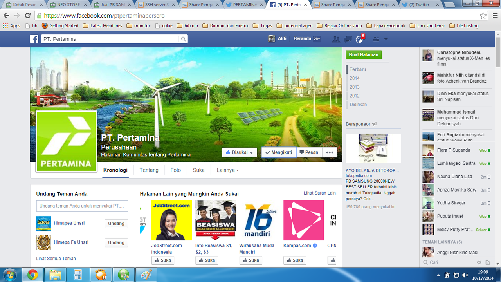Open the friend requests icon
Image resolution: width=501 pixels, height=282 pixels.
(336, 39)
